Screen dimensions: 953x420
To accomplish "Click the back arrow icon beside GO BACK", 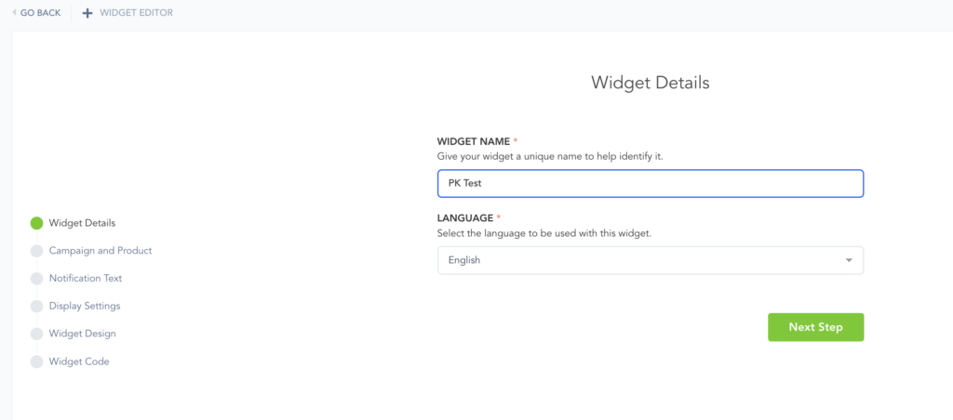I will click(x=14, y=13).
